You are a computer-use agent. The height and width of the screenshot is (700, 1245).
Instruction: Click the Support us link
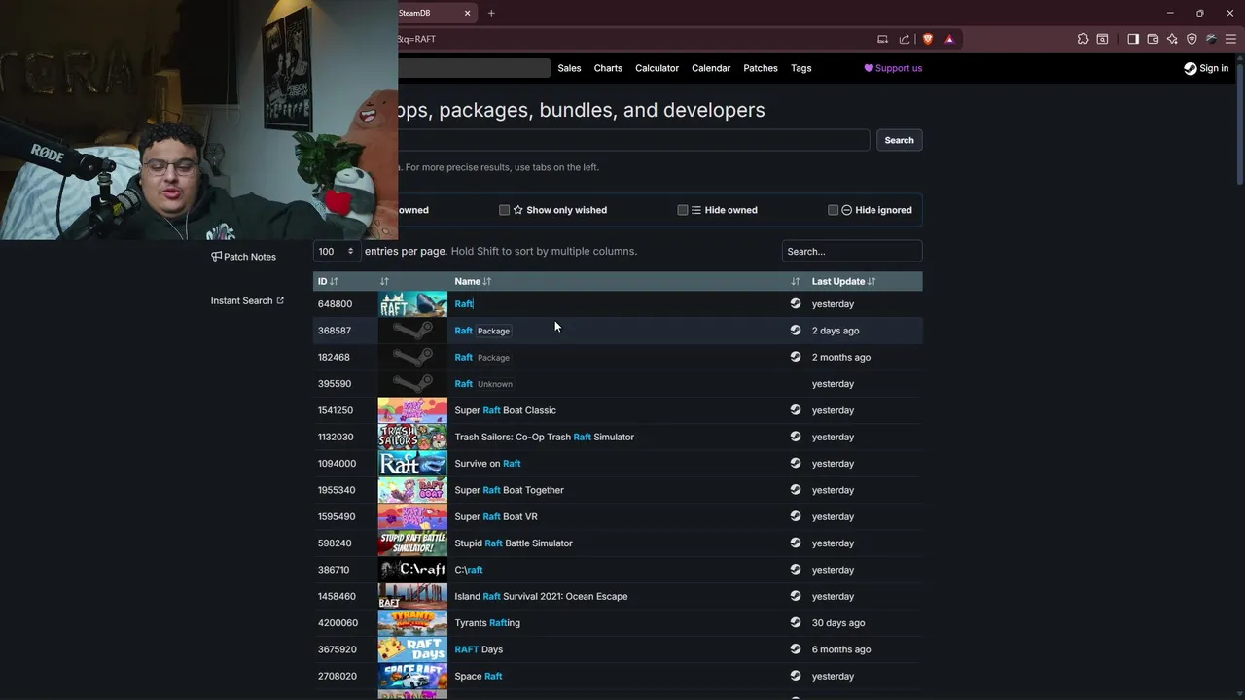[893, 68]
